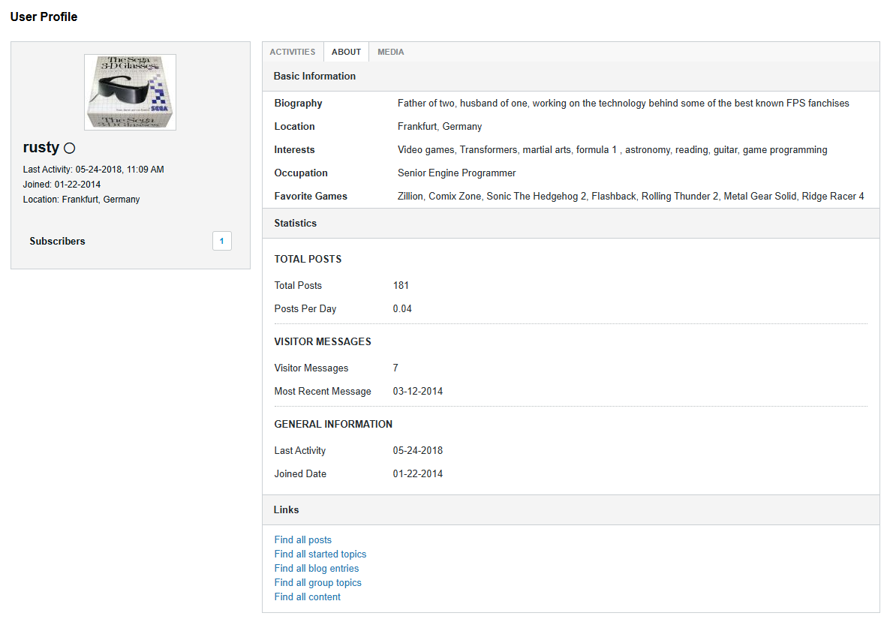This screenshot has height=622, width=893.
Task: Select the Biography text about FPS franchises
Action: (x=623, y=103)
